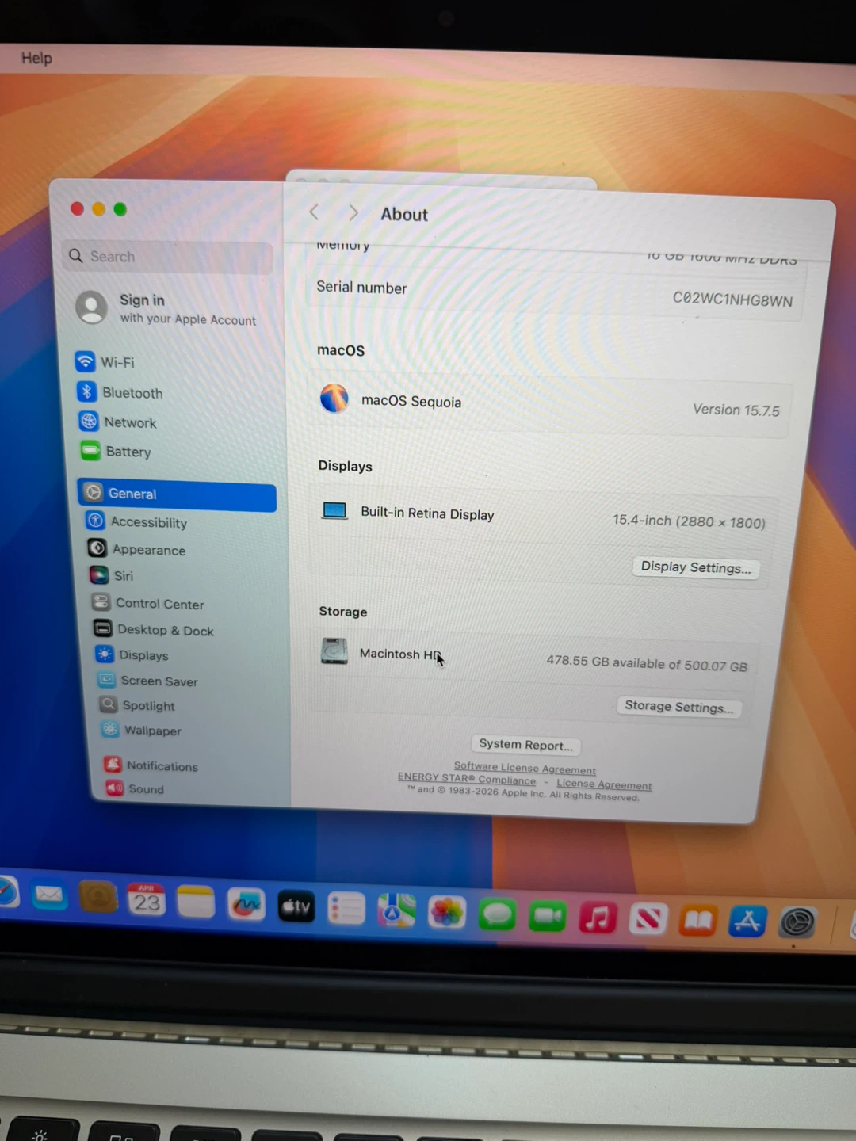
Task: Open Calendar showing 23 in Dock
Action: click(147, 900)
